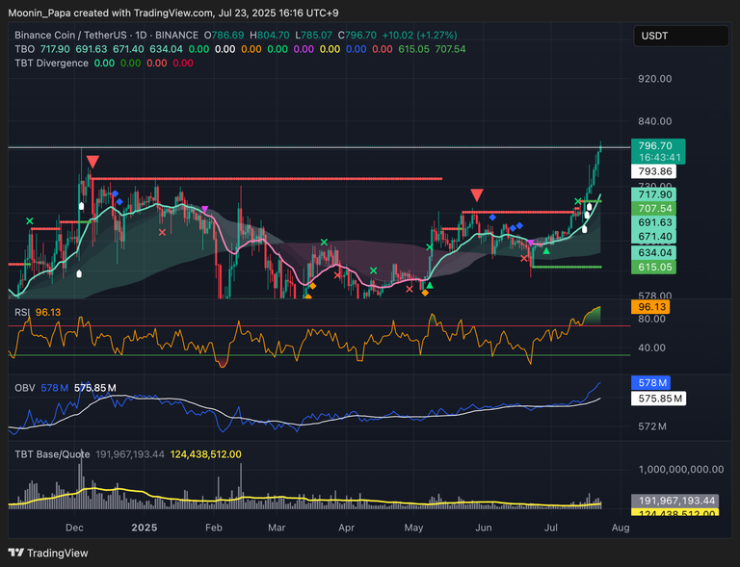Click the orange 96.13 RSI axis label
The height and width of the screenshot is (567, 740).
650,307
